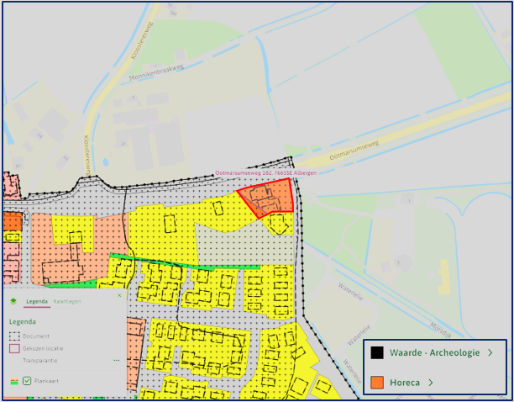Click the black Waarde - Archeologie swatch
This screenshot has height=402, width=514.
click(377, 352)
